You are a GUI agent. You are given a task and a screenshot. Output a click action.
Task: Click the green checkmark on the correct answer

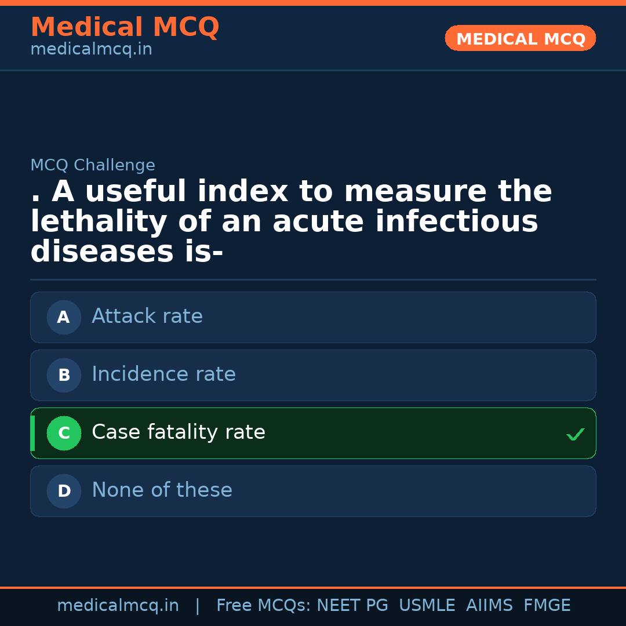(x=575, y=434)
